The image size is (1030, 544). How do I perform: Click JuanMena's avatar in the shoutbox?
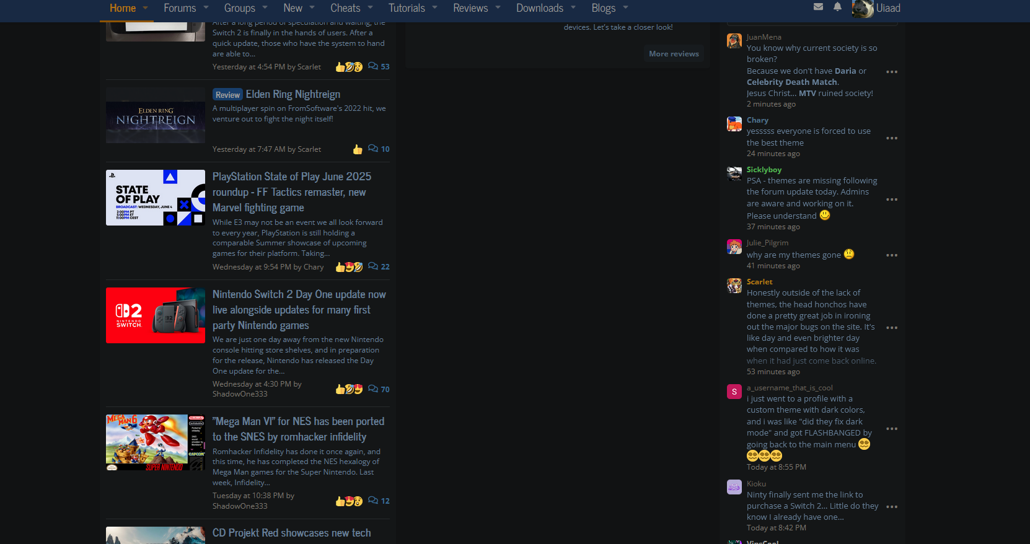coord(734,41)
